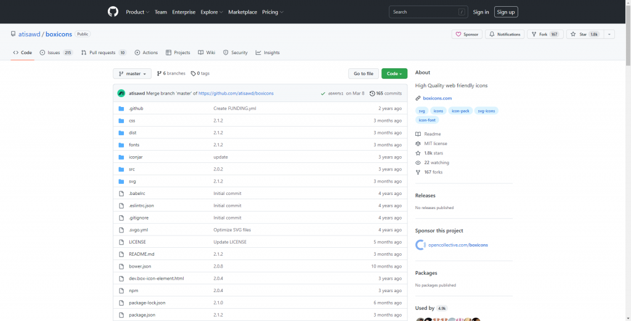Open the Pull requests tab
The width and height of the screenshot is (631, 321).
pyautogui.click(x=104, y=53)
